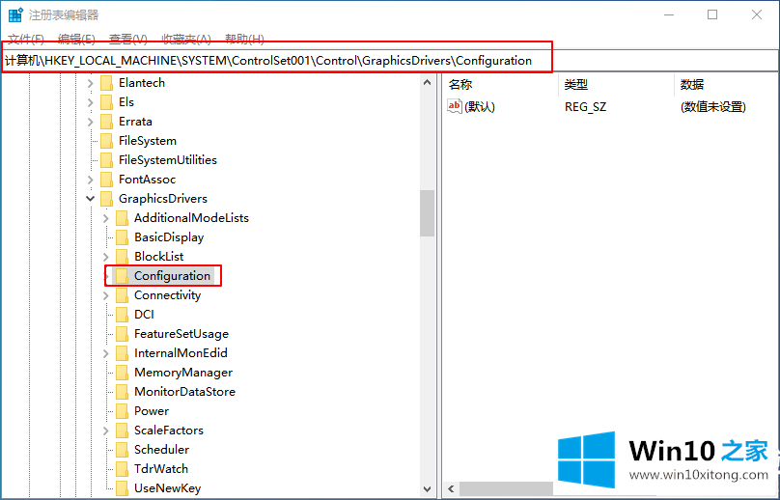Select the FileSystem key label
Image resolution: width=780 pixels, height=500 pixels.
coord(148,141)
